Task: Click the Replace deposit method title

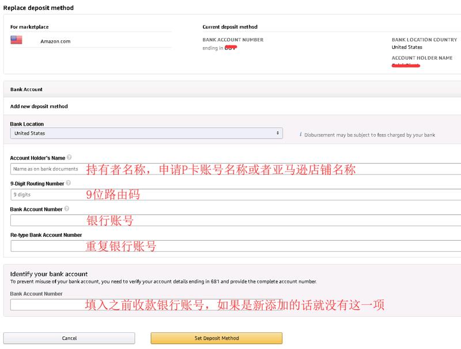Action: point(39,8)
